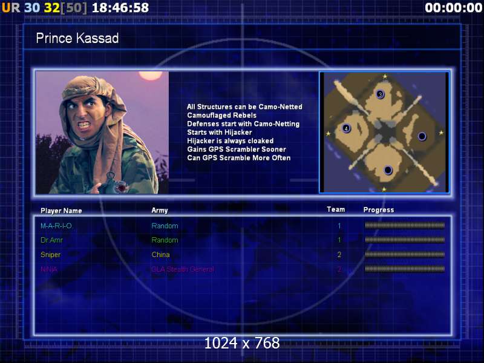Click Random army in M-A-R-I-O's row
Viewport: 484px width, 363px height.
165,226
